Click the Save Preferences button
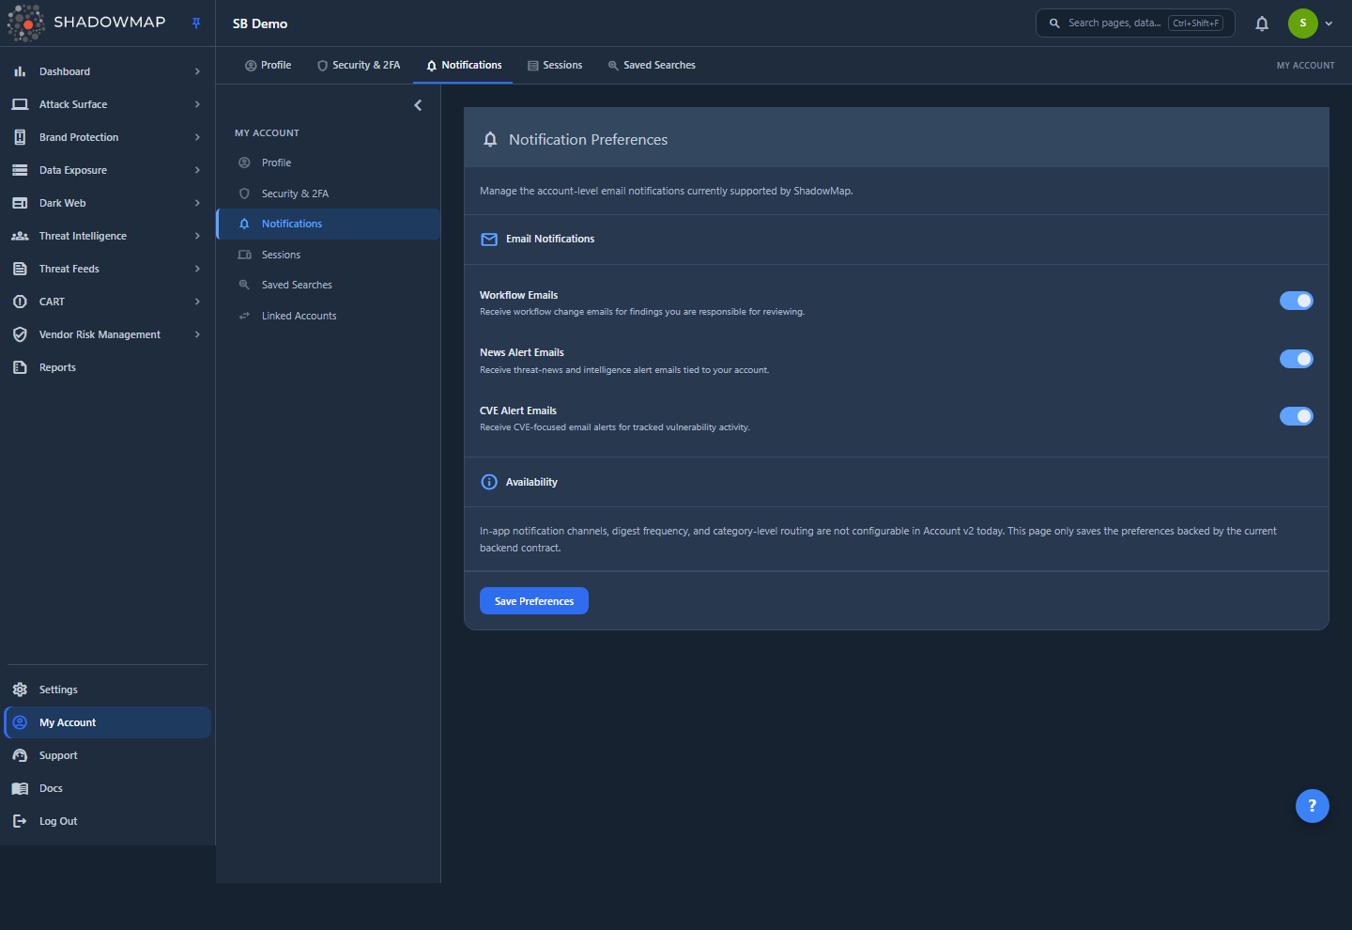 click(534, 601)
